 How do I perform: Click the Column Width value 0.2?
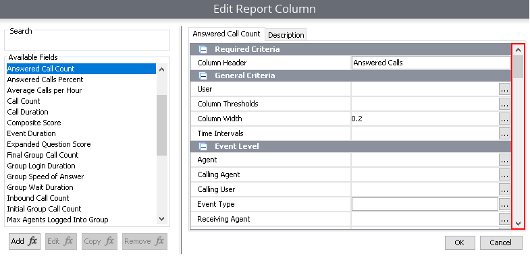click(357, 119)
